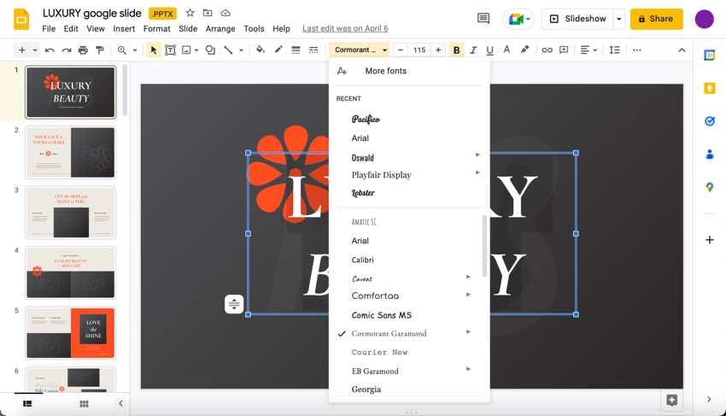726x416 pixels.
Task: Open the Slideshow options dropdown arrow
Action: (x=618, y=19)
